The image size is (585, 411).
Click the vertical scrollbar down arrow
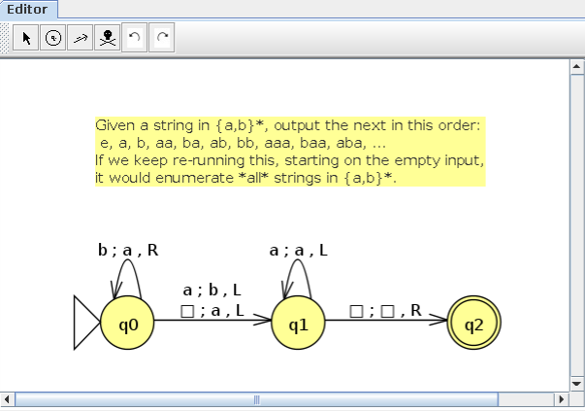576,383
